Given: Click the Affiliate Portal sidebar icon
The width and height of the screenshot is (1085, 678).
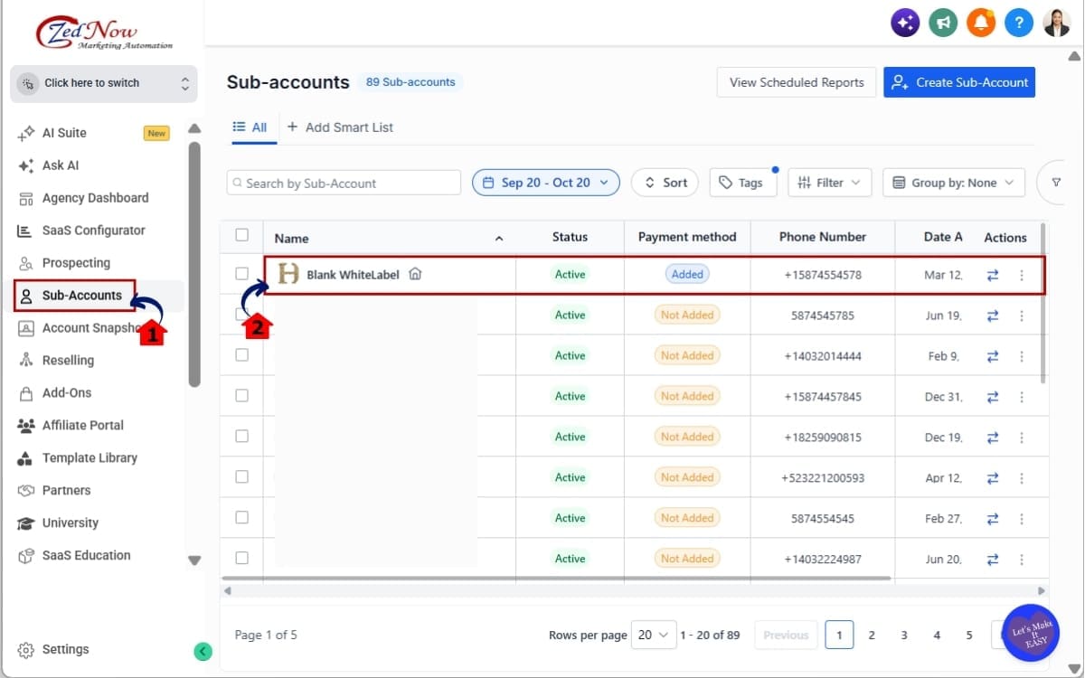Looking at the screenshot, I should point(26,426).
